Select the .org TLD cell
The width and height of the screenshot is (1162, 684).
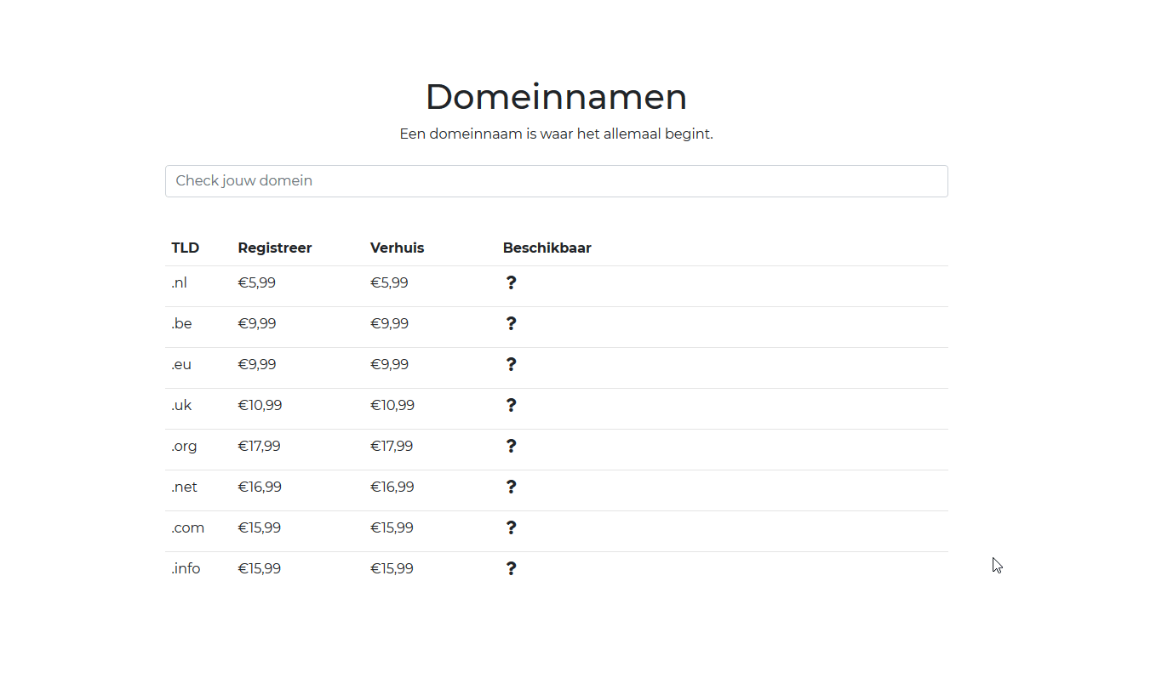tap(184, 446)
